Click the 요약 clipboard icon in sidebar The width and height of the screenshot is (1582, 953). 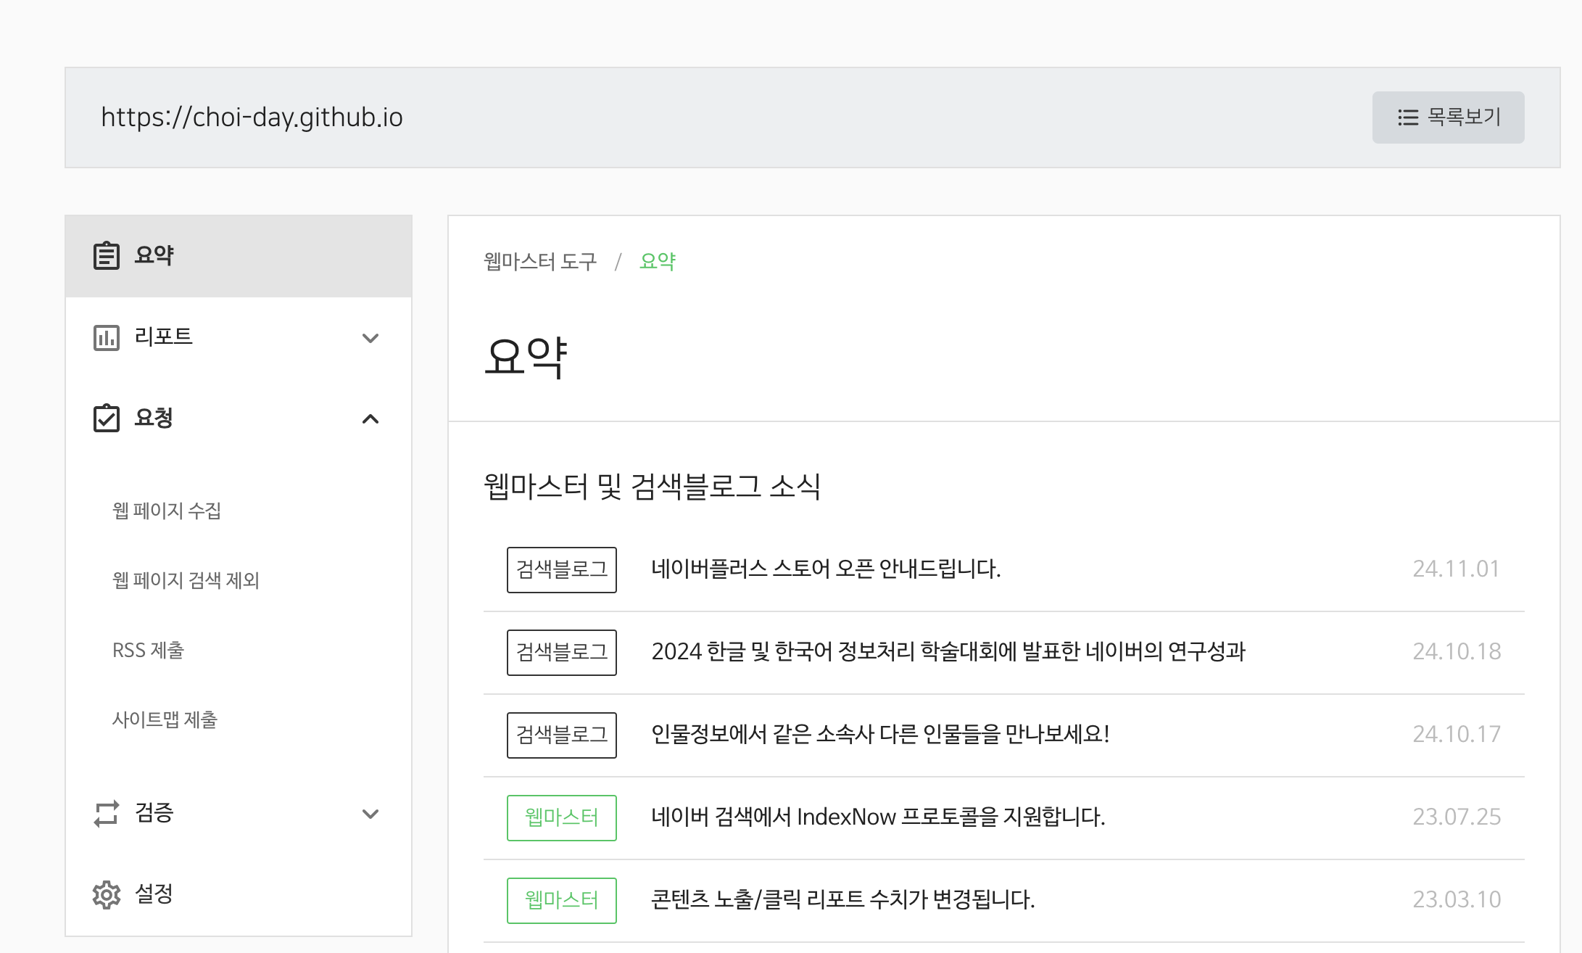point(106,255)
